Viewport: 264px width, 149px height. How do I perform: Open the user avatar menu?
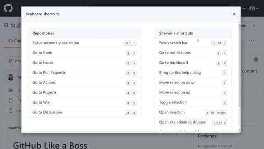tap(253, 8)
